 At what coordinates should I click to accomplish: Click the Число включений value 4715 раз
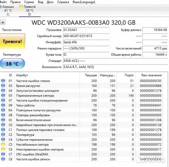(x=155, y=48)
